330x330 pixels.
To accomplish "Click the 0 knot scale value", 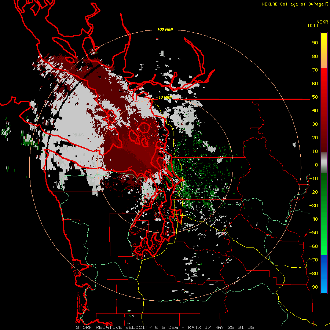I will [316, 165].
